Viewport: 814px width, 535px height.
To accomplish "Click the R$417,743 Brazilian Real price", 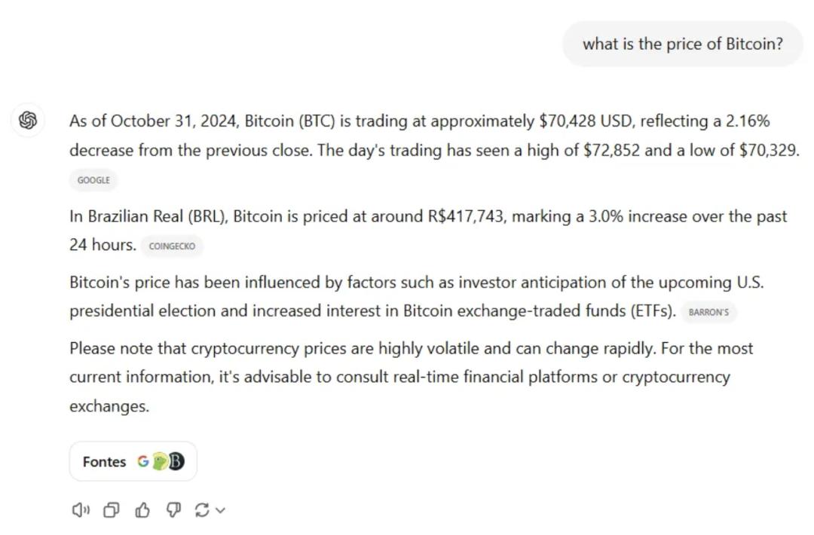I will pyautogui.click(x=466, y=217).
